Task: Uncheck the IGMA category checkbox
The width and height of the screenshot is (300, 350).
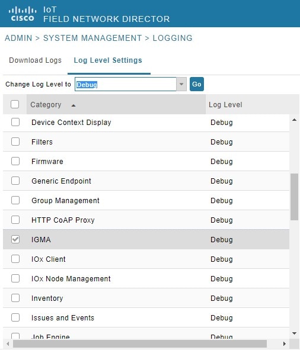Action: (15, 239)
